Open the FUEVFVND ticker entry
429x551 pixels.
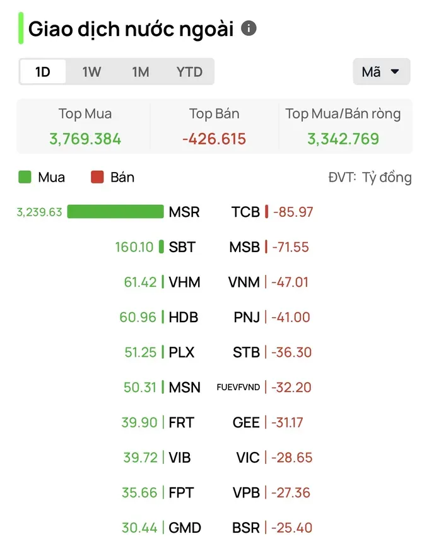[x=238, y=387]
